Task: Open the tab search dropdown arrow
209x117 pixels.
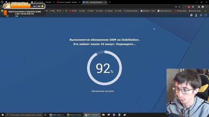Action: [2, 2]
